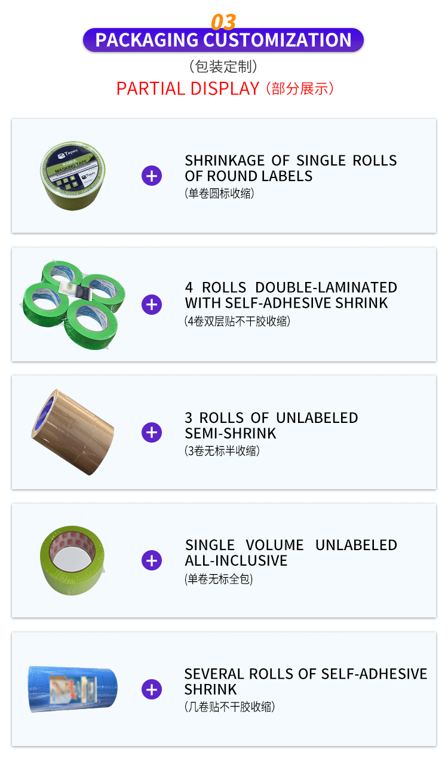448x761 pixels.
Task: Click the plus icon beside 4 rolls double-laminated
Action: [152, 305]
